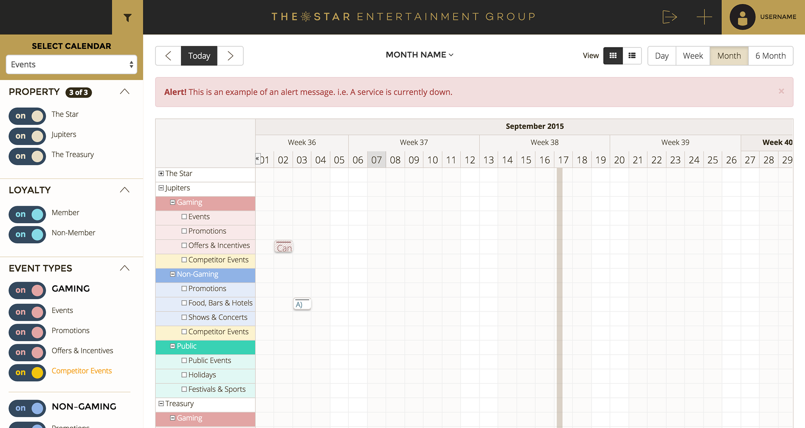Click the Week 39 header

[675, 143]
